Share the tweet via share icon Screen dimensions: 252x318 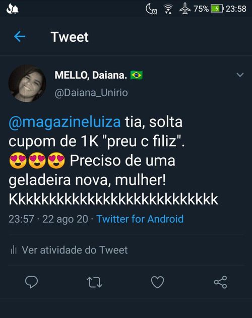[x=221, y=282]
